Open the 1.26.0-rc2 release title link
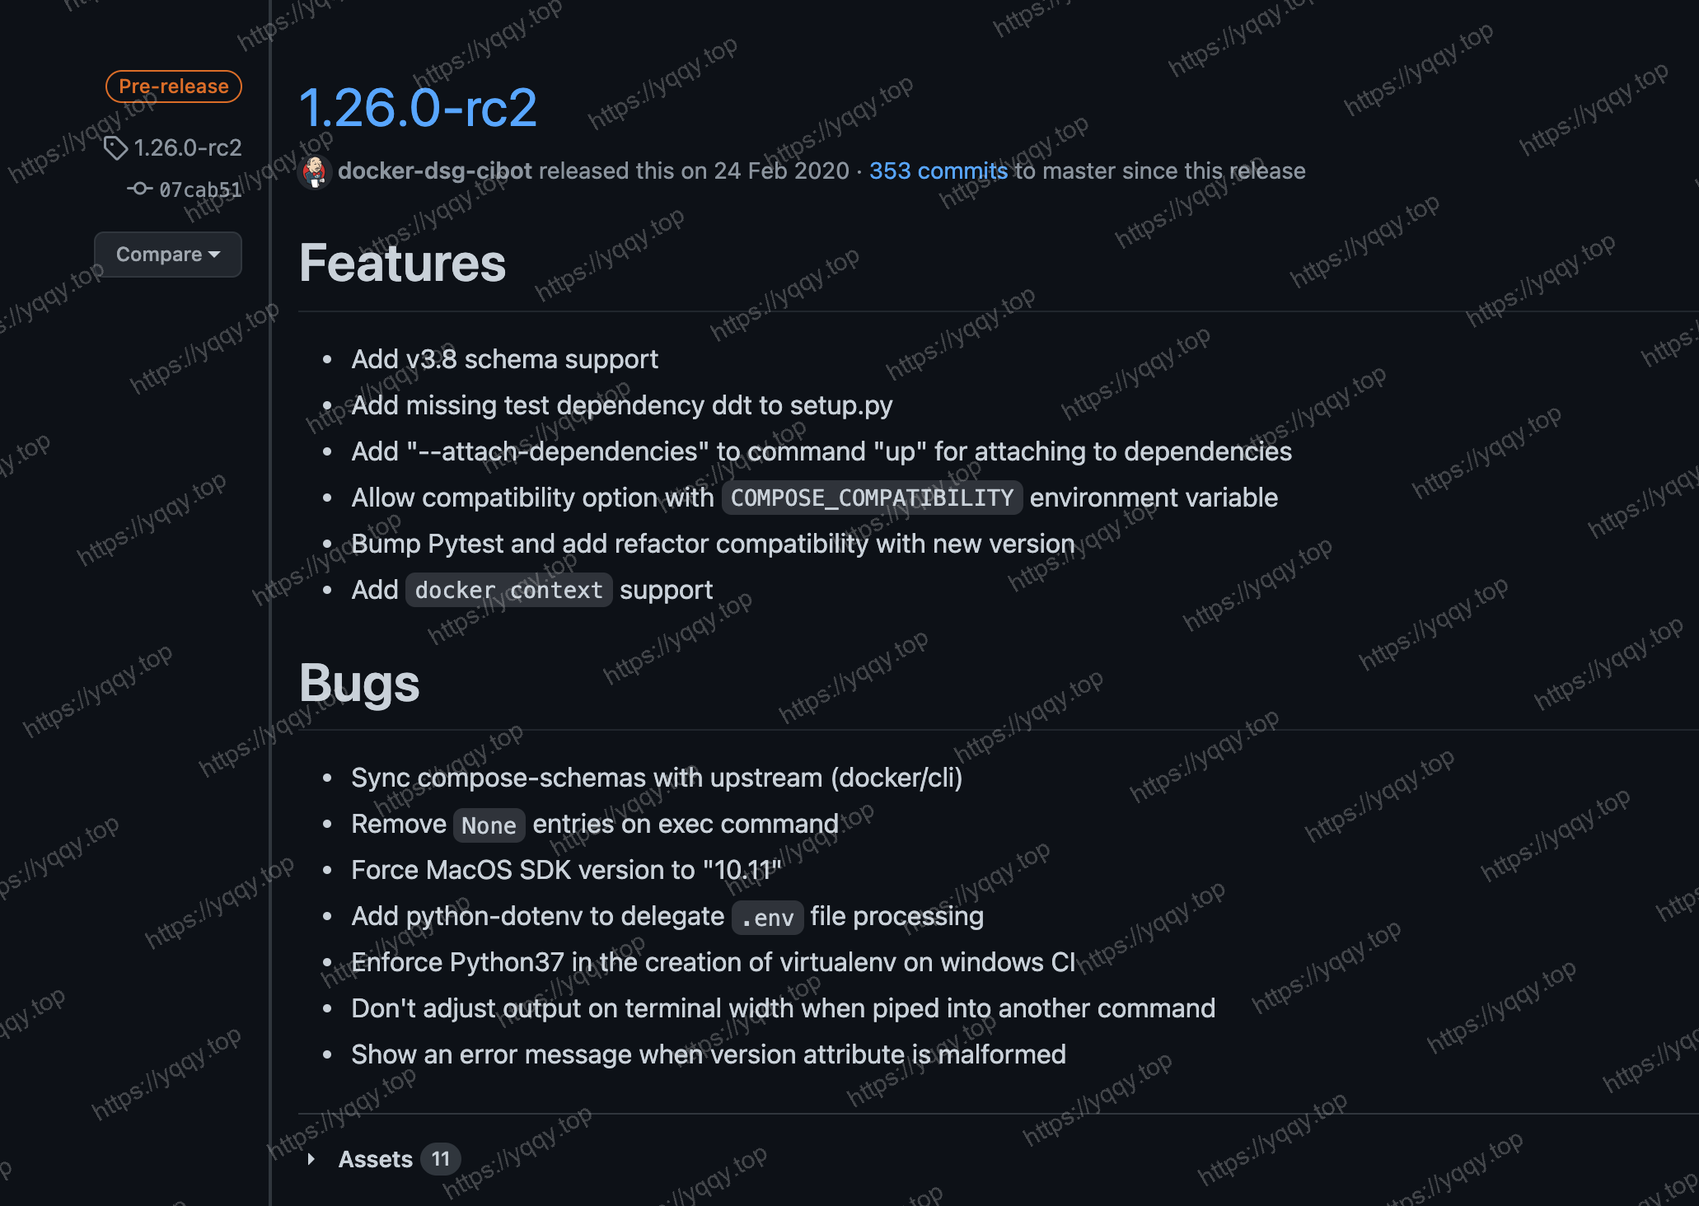1699x1206 pixels. 418,108
